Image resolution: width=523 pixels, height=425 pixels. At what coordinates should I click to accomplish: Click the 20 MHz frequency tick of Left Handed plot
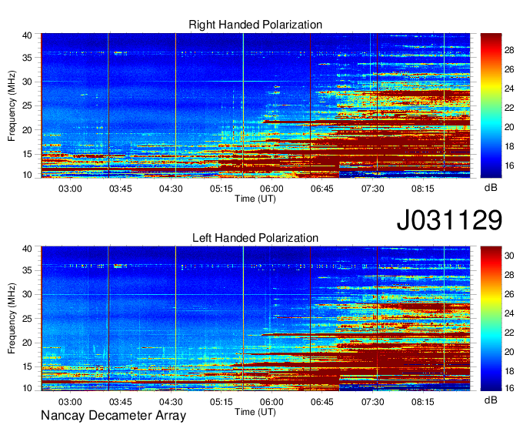27,343
